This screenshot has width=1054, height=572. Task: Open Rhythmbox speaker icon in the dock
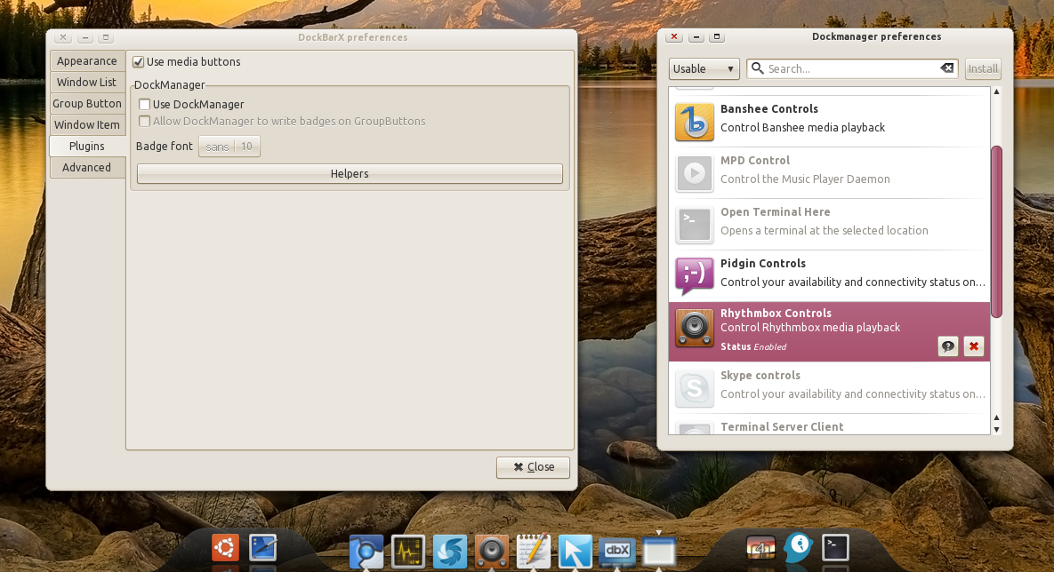point(491,552)
